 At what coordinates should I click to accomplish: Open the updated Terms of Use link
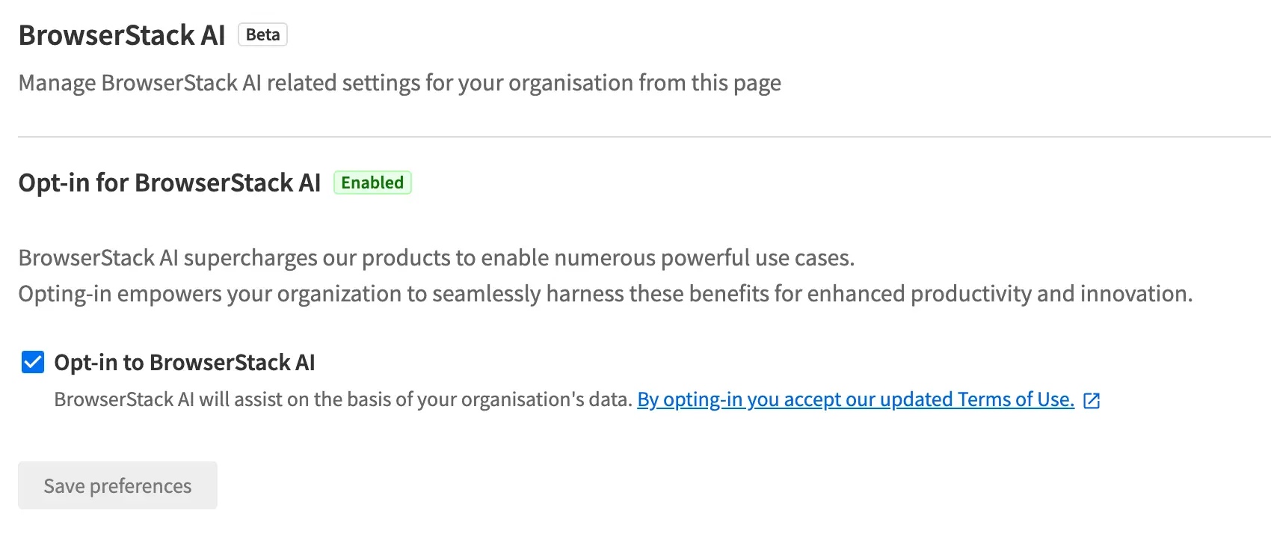855,400
